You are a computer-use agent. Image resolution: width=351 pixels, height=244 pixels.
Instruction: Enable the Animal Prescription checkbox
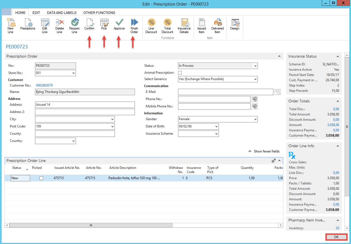[x=180, y=73]
